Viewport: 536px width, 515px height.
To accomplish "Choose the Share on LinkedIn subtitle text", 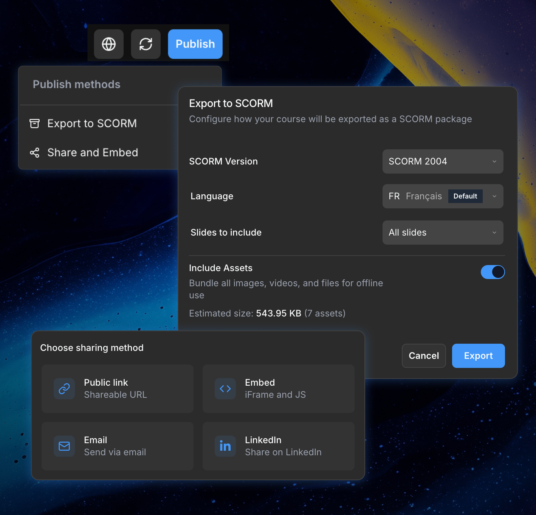I will click(x=283, y=452).
